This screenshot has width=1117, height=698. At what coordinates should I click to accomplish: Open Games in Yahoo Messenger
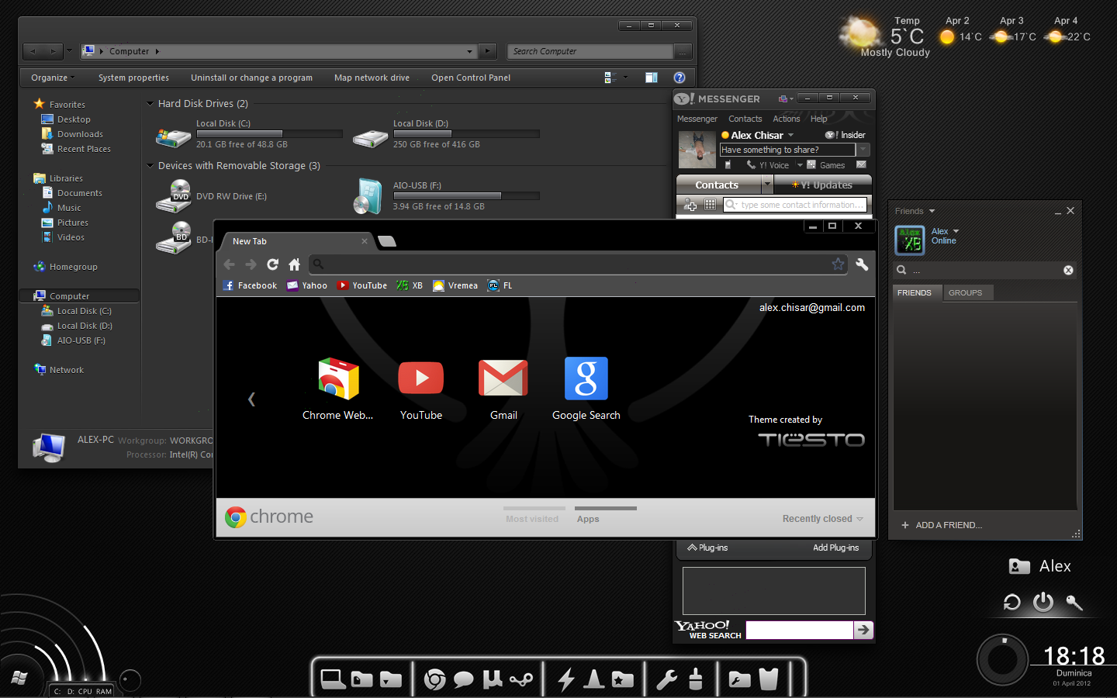coord(826,165)
